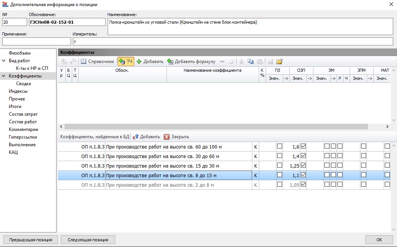Click the Измеритель field with т
This screenshot has width=397, height=247.
pyautogui.click(x=233, y=41)
